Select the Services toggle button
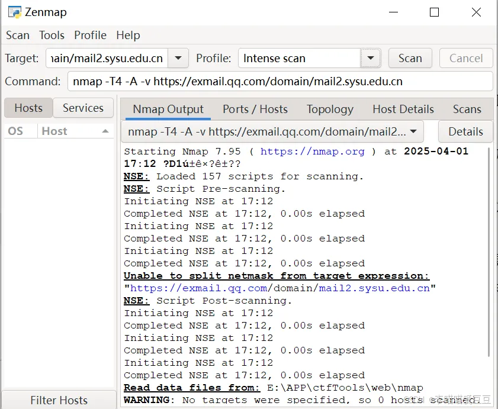This screenshot has height=409, width=498. (83, 108)
